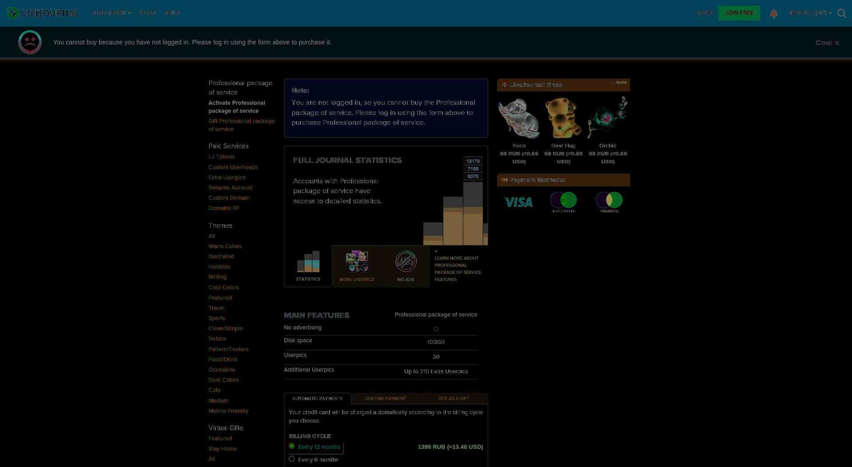Open the Food/Drink theme category
Image resolution: width=852 pixels, height=467 pixels.
[x=223, y=360]
